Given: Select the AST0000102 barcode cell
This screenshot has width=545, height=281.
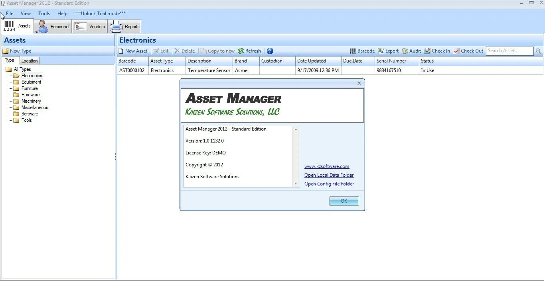Looking at the screenshot, I should (x=133, y=70).
